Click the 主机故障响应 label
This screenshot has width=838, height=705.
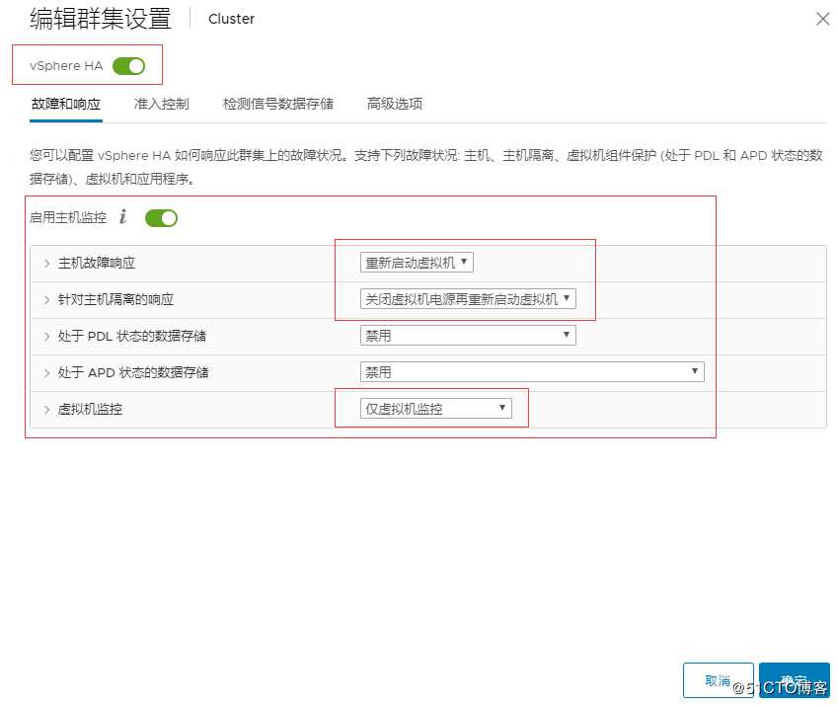pyautogui.click(x=96, y=263)
